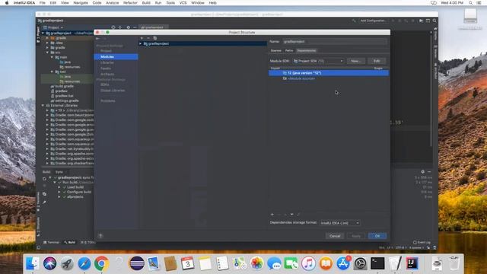Click the locate target icon in Project panel
This screenshot has width=487, height=274.
click(113, 27)
